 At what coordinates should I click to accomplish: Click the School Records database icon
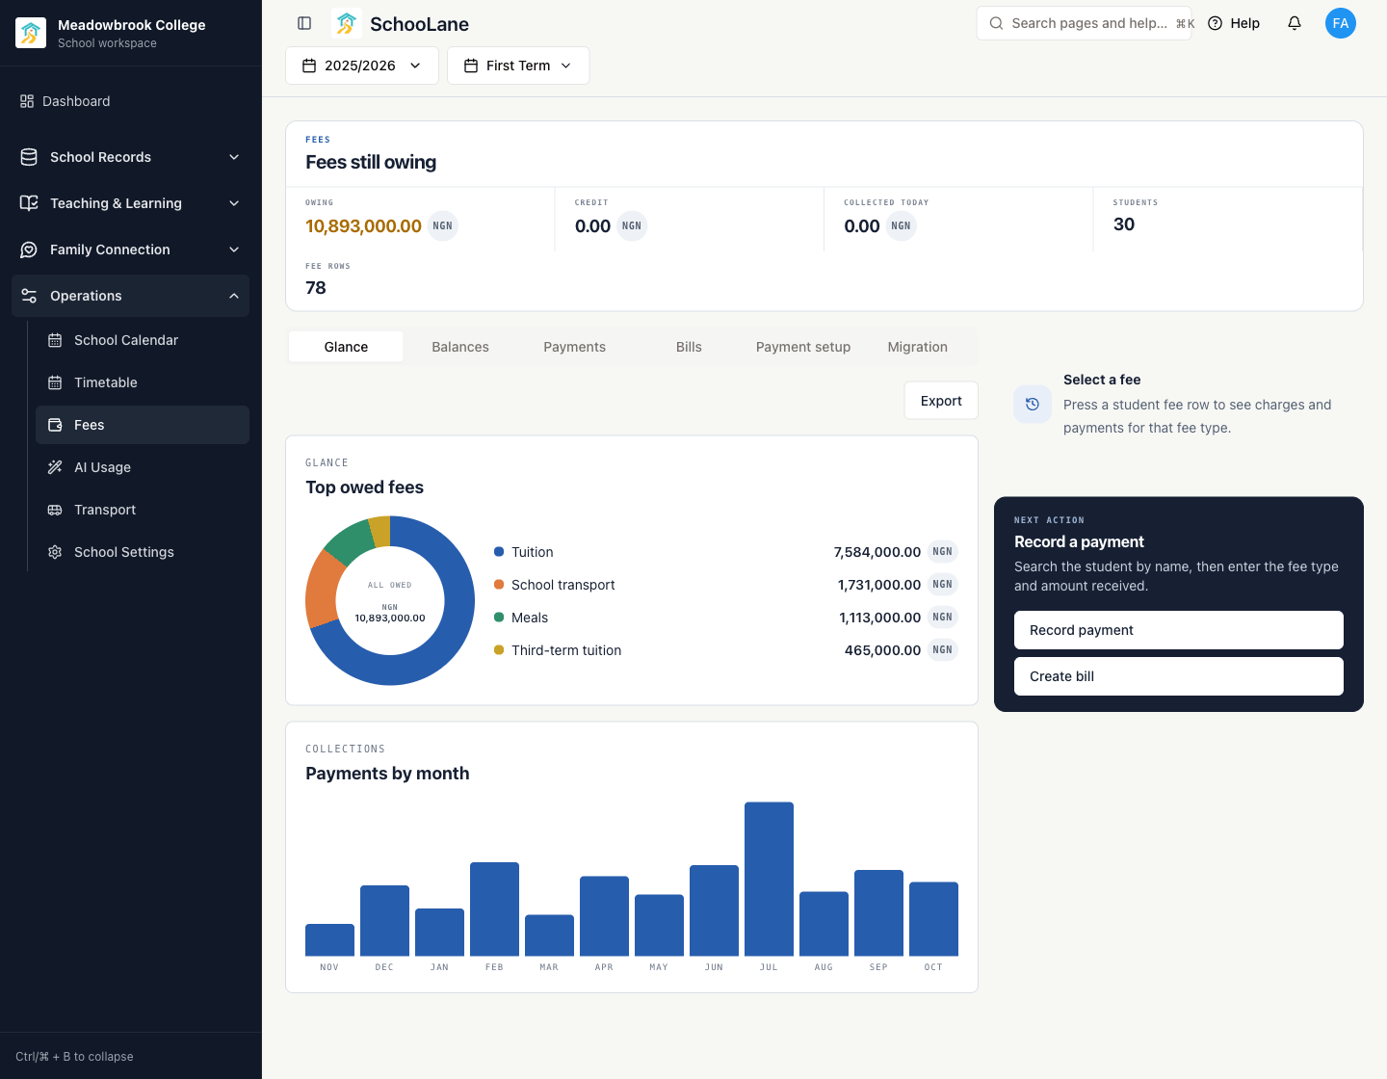(x=29, y=157)
